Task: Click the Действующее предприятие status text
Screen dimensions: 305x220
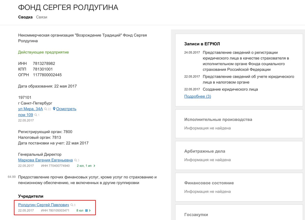Action: [x=43, y=52]
